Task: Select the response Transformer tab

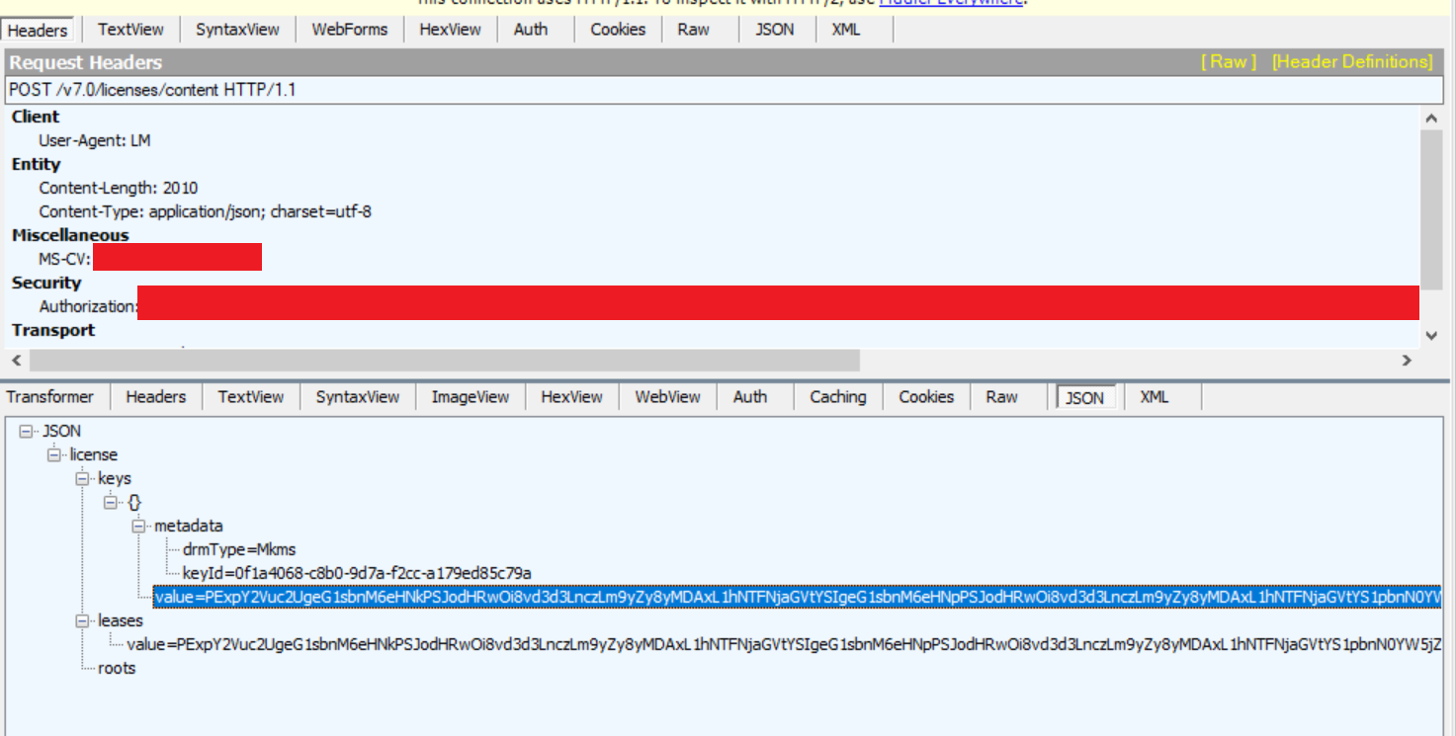Action: [x=50, y=397]
